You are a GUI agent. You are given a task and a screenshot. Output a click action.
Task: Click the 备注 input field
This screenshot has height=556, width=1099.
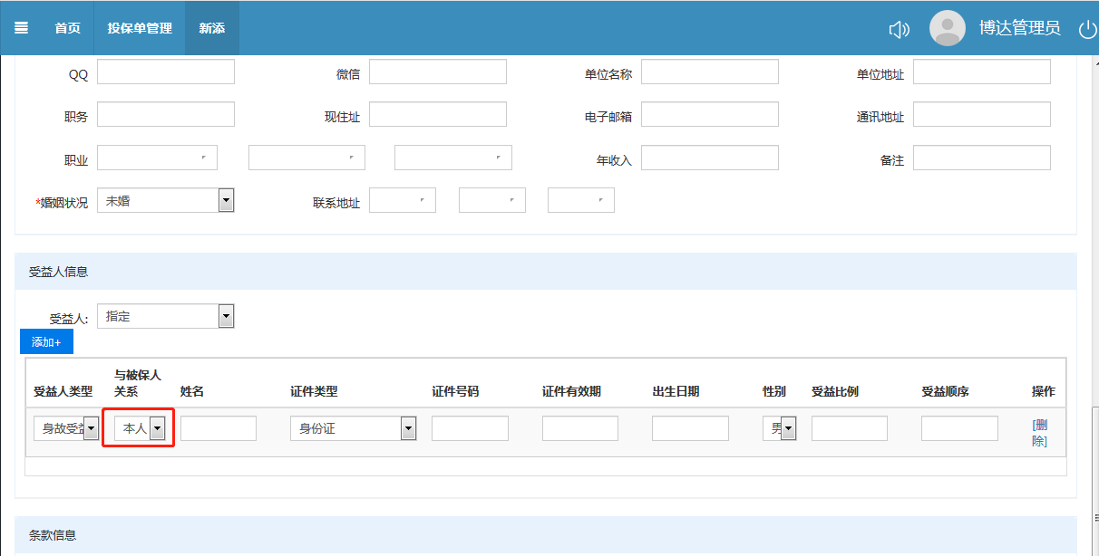(982, 158)
